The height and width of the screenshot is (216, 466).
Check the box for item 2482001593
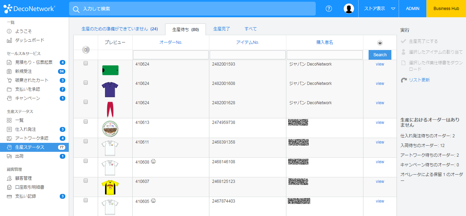pyautogui.click(x=86, y=63)
